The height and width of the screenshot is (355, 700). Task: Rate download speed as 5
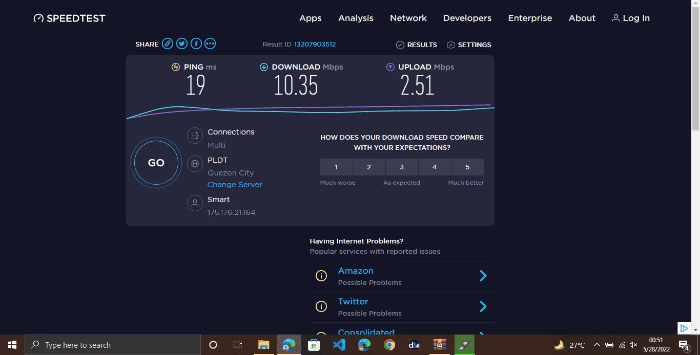(x=467, y=167)
